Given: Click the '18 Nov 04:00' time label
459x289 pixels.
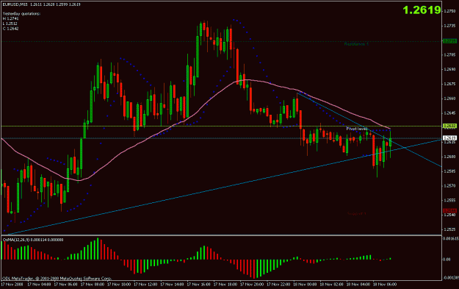Looking at the screenshot, I should pyautogui.click(x=358, y=284).
